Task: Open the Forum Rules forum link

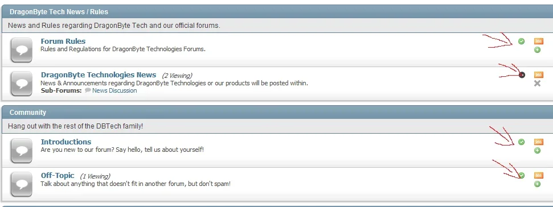Action: click(63, 41)
